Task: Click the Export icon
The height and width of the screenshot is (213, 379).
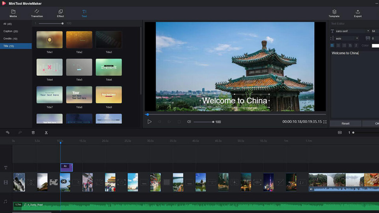Action: point(358,13)
